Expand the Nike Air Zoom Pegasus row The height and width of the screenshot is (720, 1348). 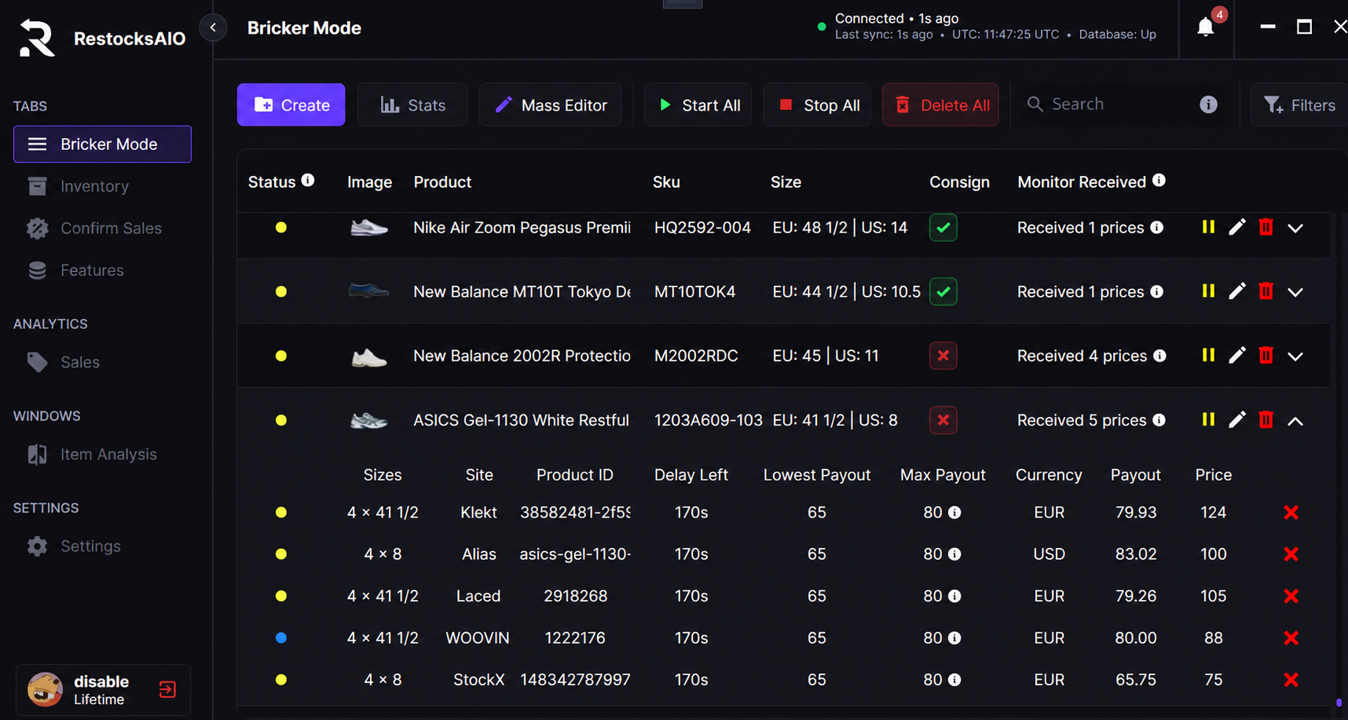pyautogui.click(x=1295, y=228)
